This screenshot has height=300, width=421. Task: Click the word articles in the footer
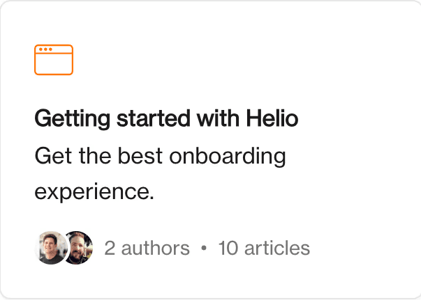(x=277, y=248)
